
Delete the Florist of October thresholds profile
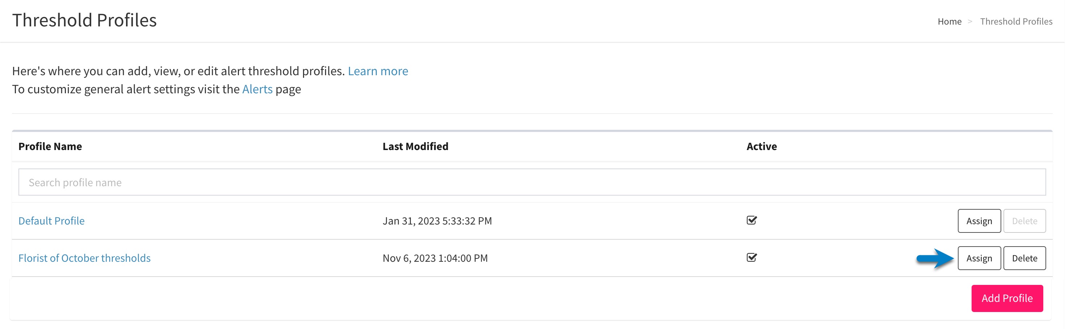[1024, 258]
